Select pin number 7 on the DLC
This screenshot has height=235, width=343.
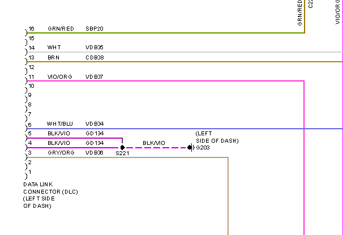pos(30,114)
